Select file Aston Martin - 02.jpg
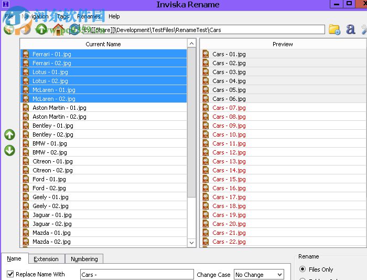 [103, 117]
